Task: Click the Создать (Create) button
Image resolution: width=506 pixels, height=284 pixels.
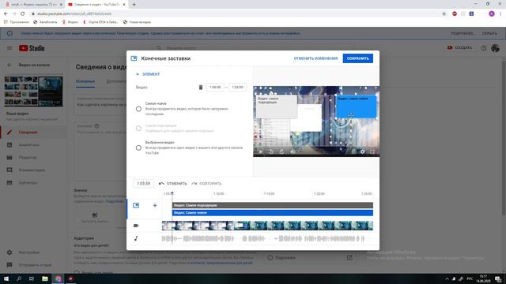Action: pos(459,47)
